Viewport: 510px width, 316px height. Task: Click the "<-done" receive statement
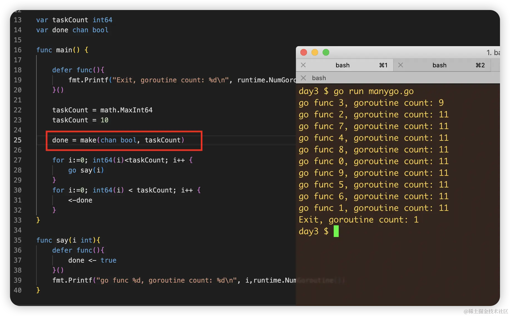[x=80, y=200]
